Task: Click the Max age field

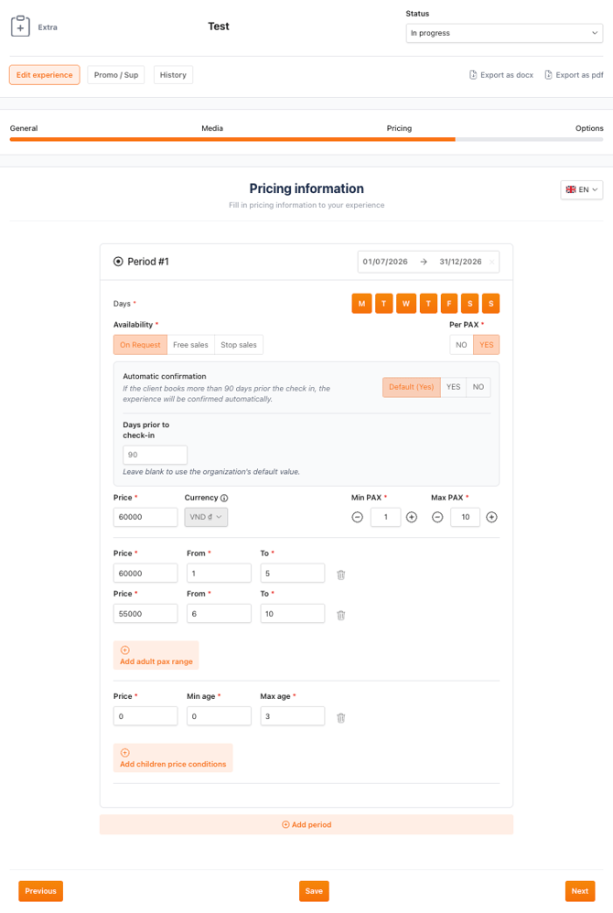Action: [292, 716]
